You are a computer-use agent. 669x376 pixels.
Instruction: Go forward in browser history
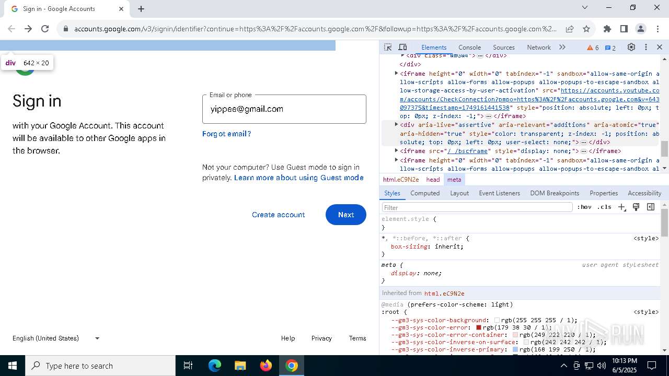pos(28,29)
